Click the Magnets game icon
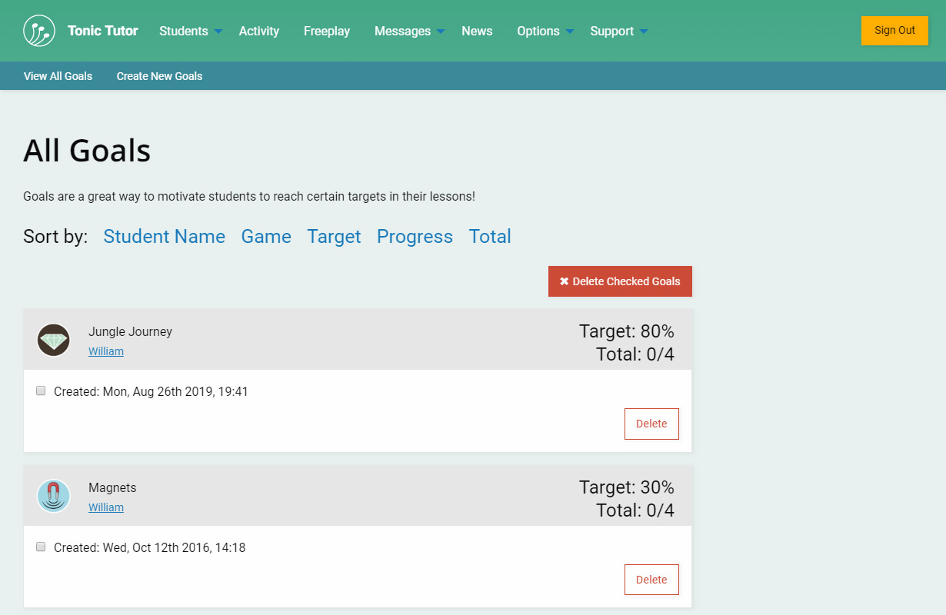The width and height of the screenshot is (946, 615). click(54, 496)
